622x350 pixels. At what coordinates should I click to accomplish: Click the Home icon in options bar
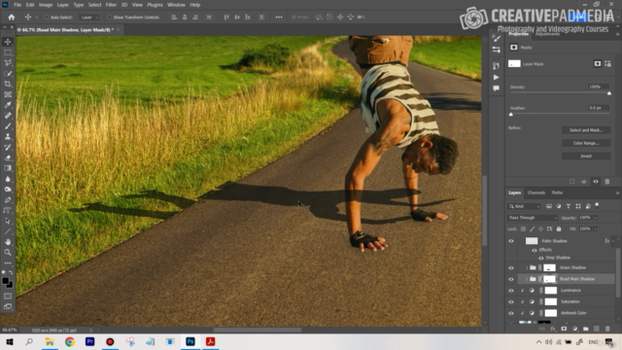coord(11,17)
